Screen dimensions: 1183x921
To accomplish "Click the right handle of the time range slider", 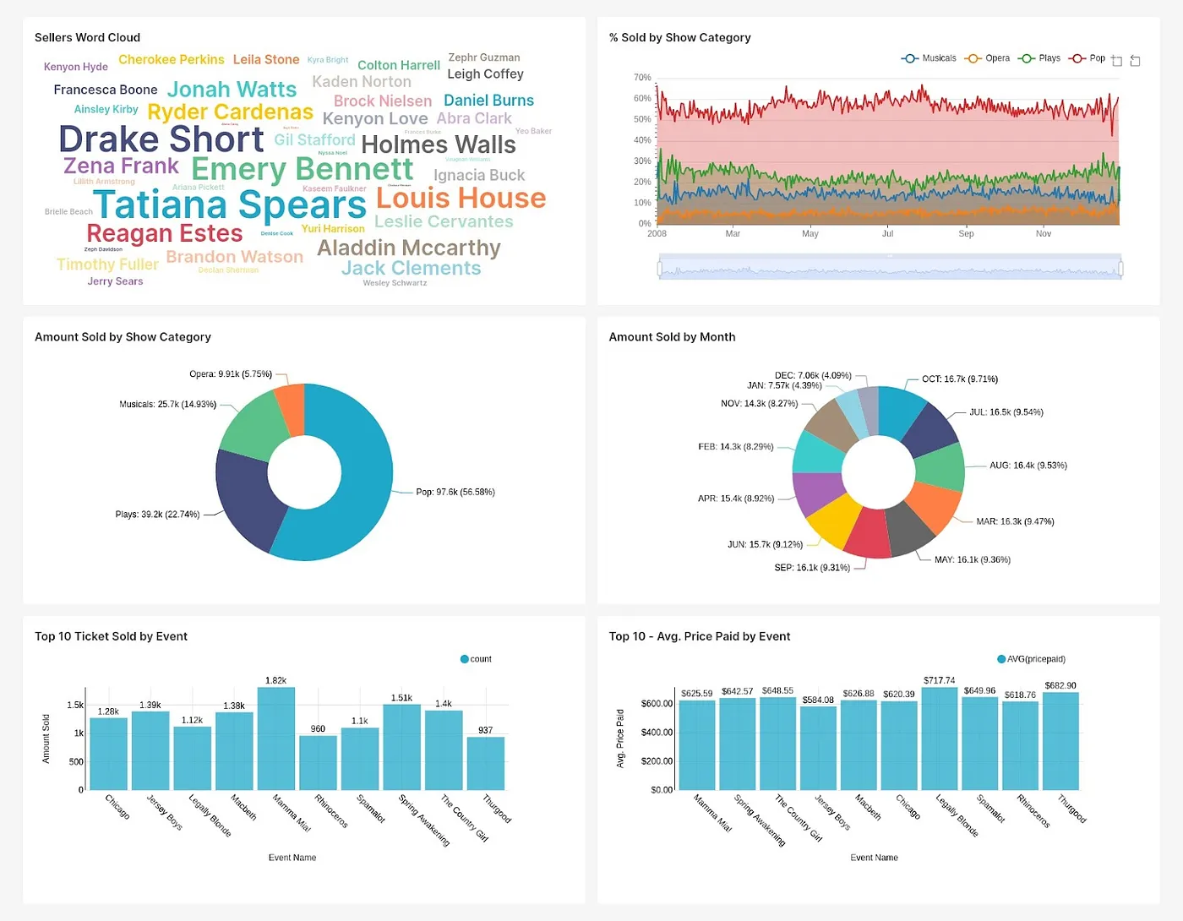I will (x=1120, y=269).
